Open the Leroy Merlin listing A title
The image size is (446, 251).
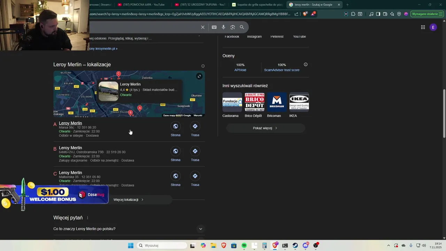pyautogui.click(x=70, y=123)
